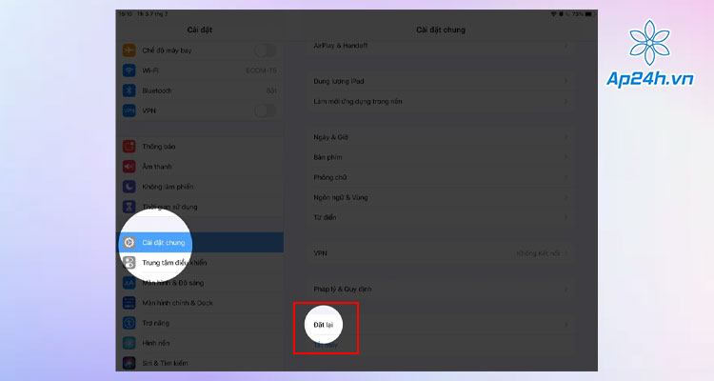Tap the Thời gian sử dụng hourglass icon

point(129,207)
